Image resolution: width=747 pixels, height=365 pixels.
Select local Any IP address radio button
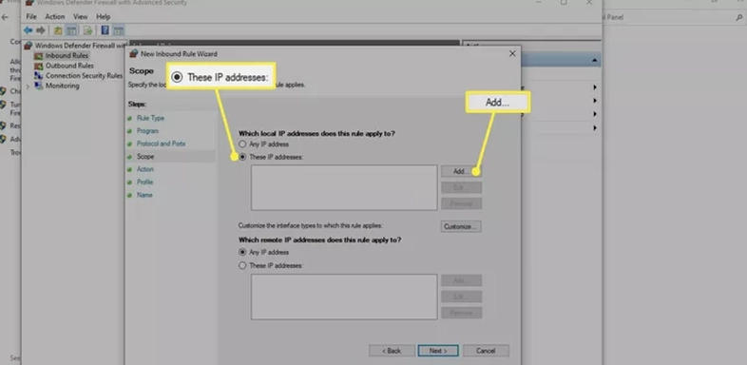coord(243,144)
